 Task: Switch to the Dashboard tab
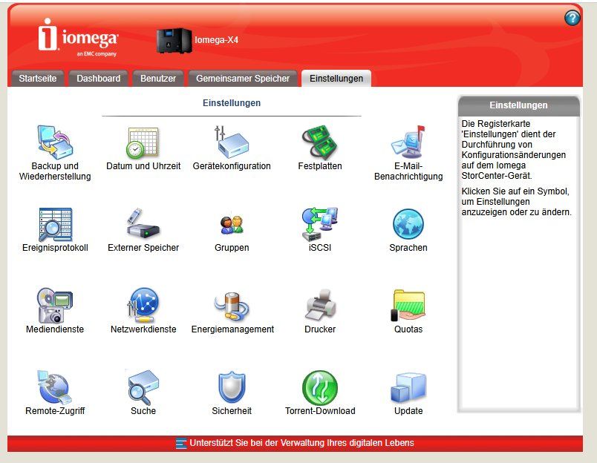click(98, 79)
